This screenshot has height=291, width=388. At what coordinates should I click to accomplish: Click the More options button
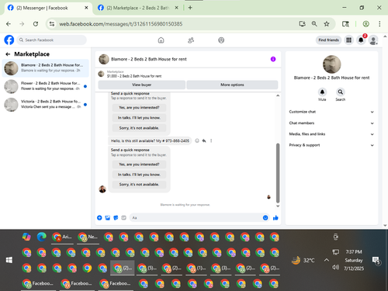232,85
